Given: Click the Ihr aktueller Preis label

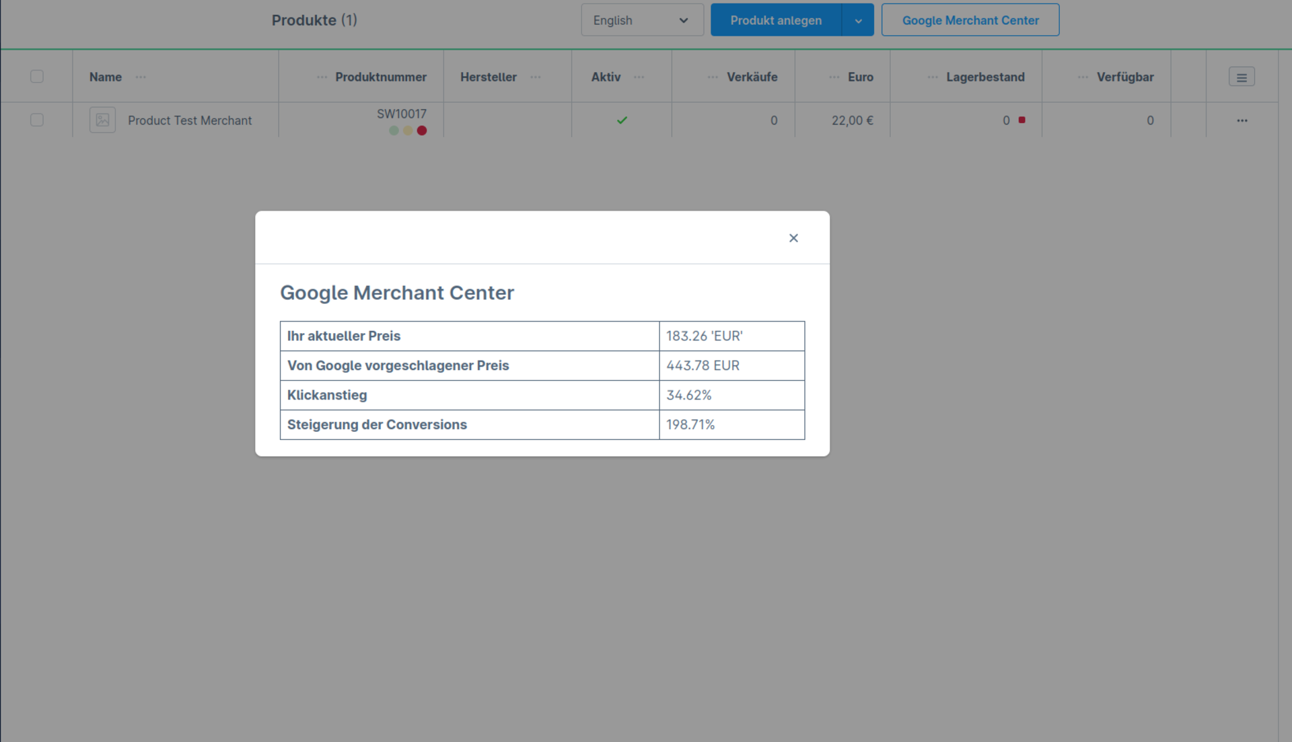Looking at the screenshot, I should click(x=344, y=336).
